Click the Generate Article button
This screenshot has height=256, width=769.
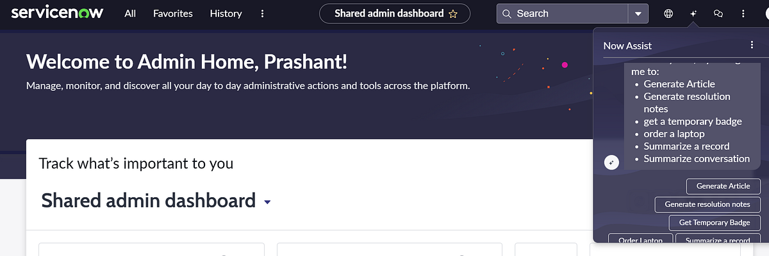point(723,186)
